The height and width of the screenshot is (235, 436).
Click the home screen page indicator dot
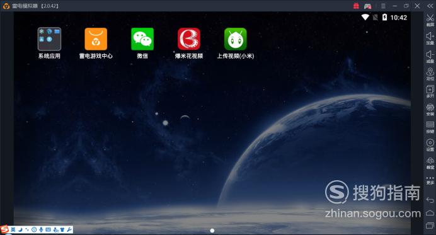tap(212, 231)
